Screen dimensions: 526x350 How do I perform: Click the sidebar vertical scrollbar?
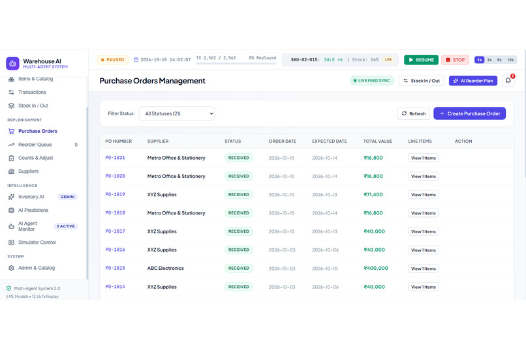[x=87, y=193]
